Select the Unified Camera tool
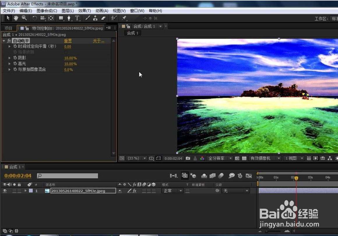Image resolution: width=338 pixels, height=236 pixels. click(x=43, y=18)
